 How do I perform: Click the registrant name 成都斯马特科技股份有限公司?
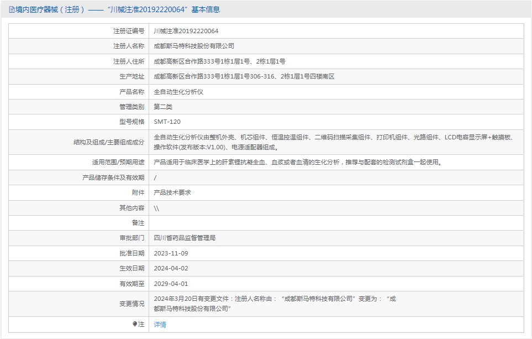coord(194,46)
